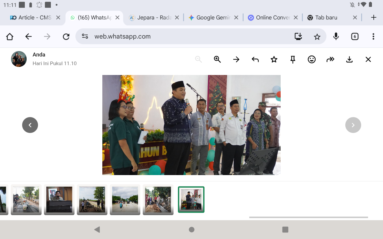383x239 pixels.
Task: Click the next photo right chevron
Action: click(x=353, y=125)
